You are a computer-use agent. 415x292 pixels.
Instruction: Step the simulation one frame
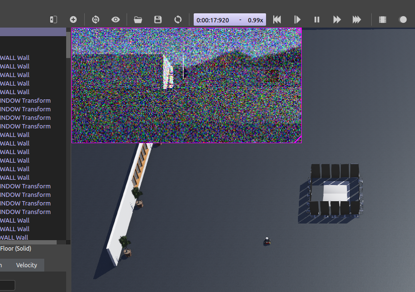(x=297, y=19)
